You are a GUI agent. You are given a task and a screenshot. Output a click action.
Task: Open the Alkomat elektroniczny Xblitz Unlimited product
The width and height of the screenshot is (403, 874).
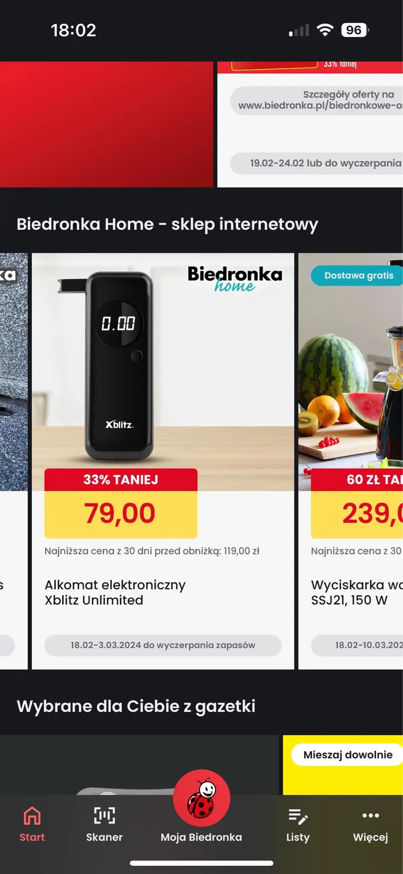[115, 593]
